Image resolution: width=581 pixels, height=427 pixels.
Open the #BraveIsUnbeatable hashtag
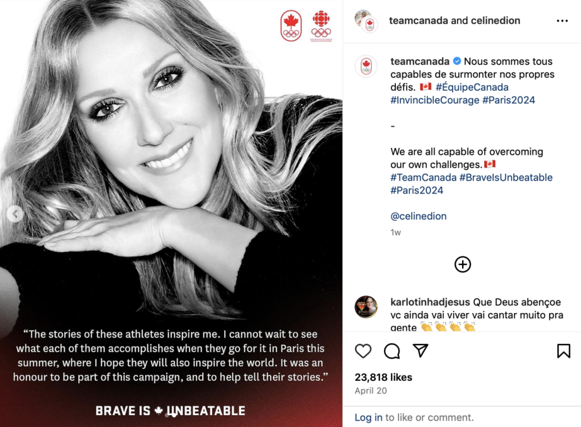click(x=506, y=177)
